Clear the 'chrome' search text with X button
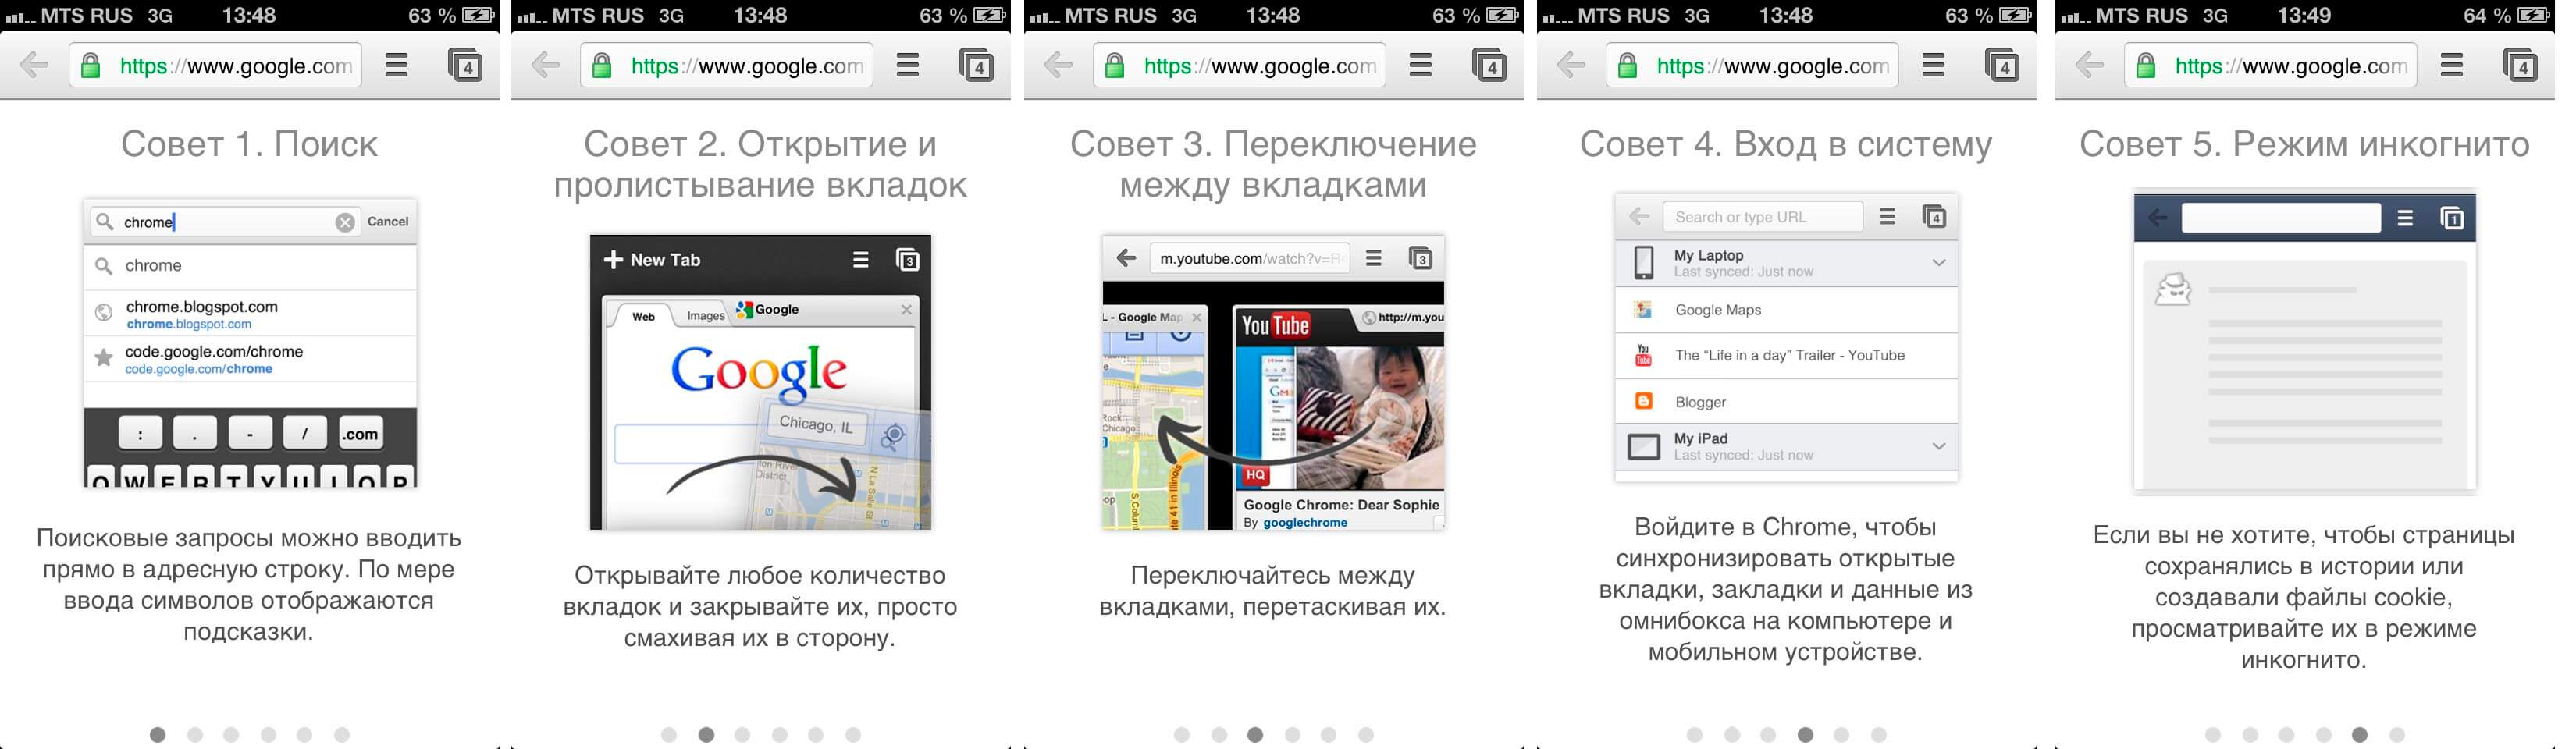The image size is (2576, 749). point(345,222)
